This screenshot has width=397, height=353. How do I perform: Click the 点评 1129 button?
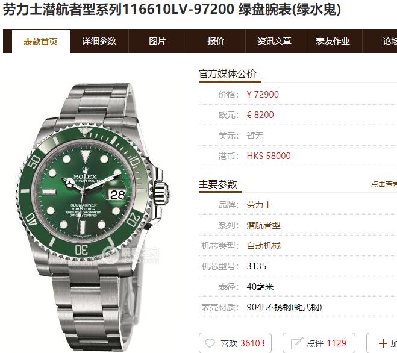coord(319,343)
